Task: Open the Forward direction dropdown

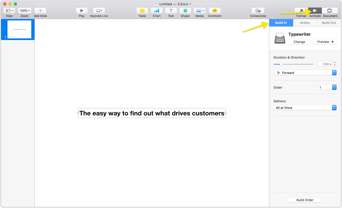Action: (x=305, y=73)
